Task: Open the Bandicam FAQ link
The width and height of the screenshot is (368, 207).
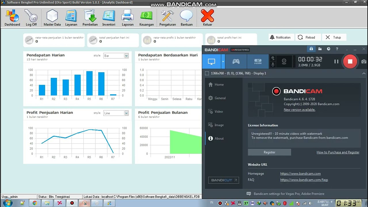Action: (304, 180)
